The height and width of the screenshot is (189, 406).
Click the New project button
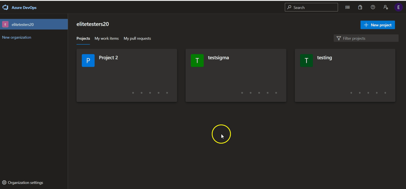click(x=378, y=25)
